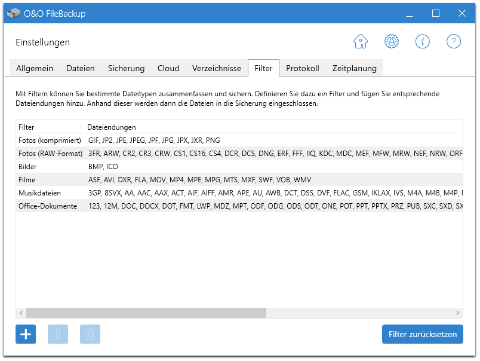Minimize the O&O FileBackup window

[410, 14]
